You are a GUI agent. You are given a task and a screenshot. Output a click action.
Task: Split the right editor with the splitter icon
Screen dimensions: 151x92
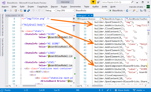click(148, 22)
